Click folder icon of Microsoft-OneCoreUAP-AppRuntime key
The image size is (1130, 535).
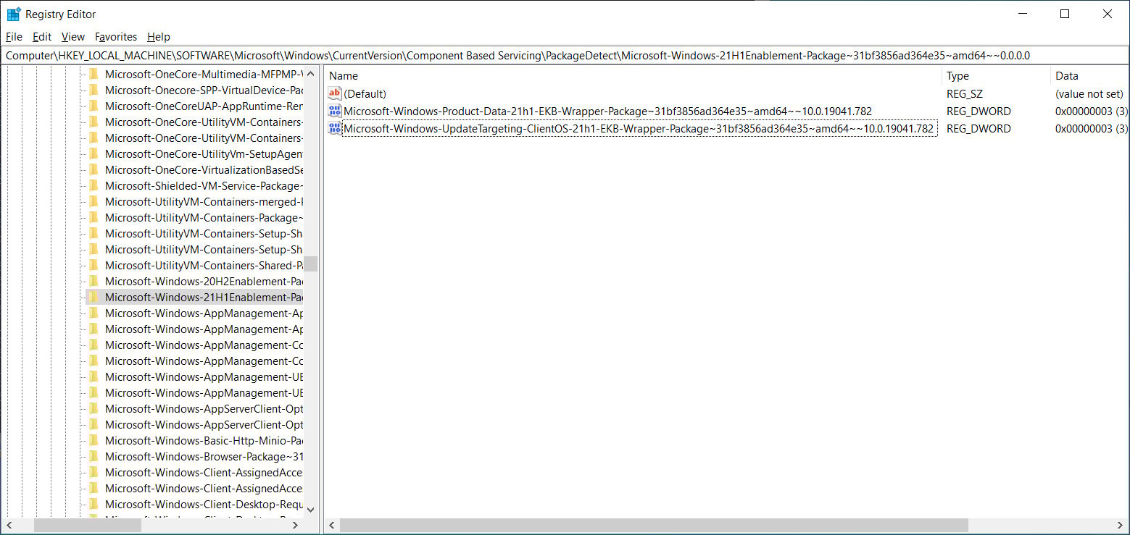(94, 106)
